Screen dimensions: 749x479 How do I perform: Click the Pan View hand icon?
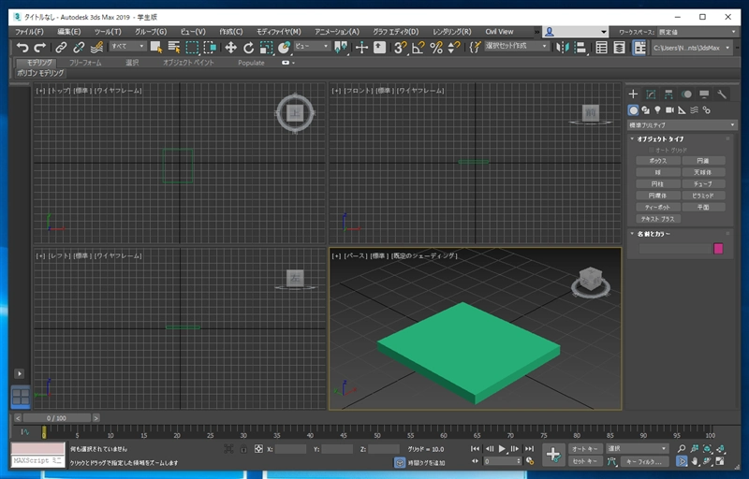[695, 461]
